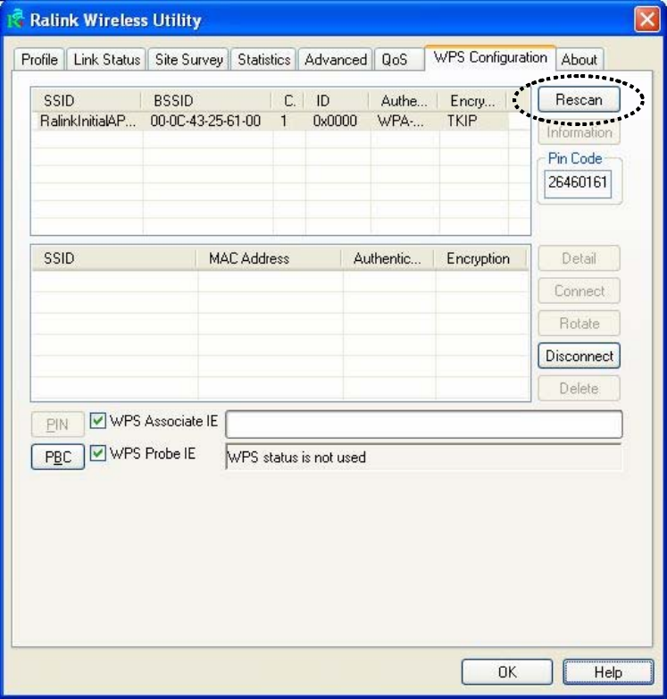Viewport: 667px width, 699px height.
Task: Uncheck the WPS Probe IE checkbox
Action: (x=97, y=453)
